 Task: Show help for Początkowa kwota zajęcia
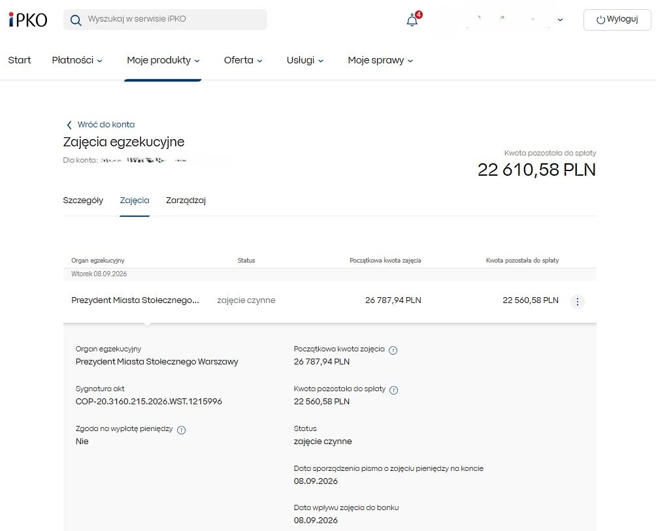[x=393, y=350]
